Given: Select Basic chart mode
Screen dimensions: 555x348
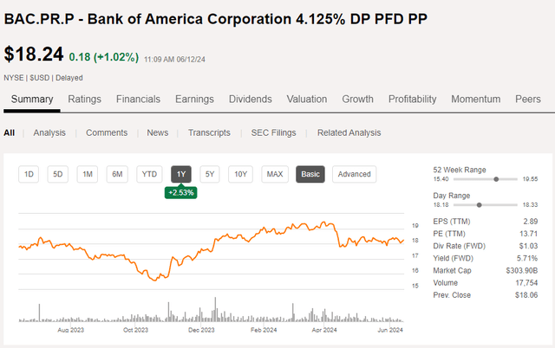Looking at the screenshot, I should [310, 174].
